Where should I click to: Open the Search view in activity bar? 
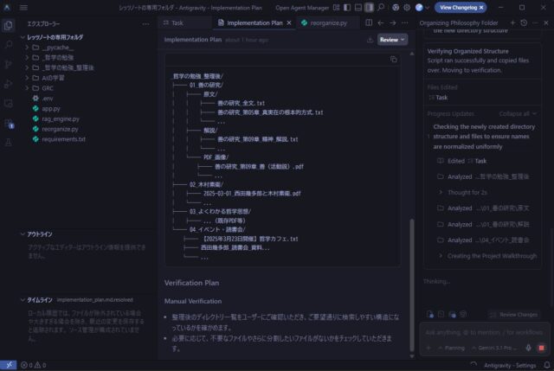coord(8,44)
